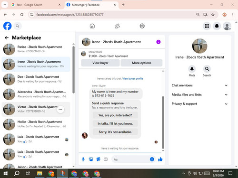Send quick reply Sorry, it's not available.
This screenshot has width=238, height=178.
point(115,132)
